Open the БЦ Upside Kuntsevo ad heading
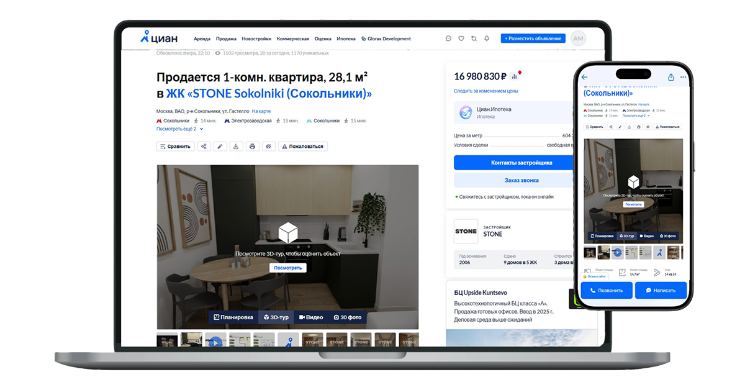The width and height of the screenshot is (745, 377). click(481, 293)
